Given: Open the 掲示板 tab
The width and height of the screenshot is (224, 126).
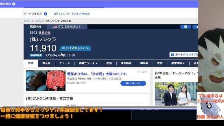Looking at the screenshot, I should coord(47,63).
